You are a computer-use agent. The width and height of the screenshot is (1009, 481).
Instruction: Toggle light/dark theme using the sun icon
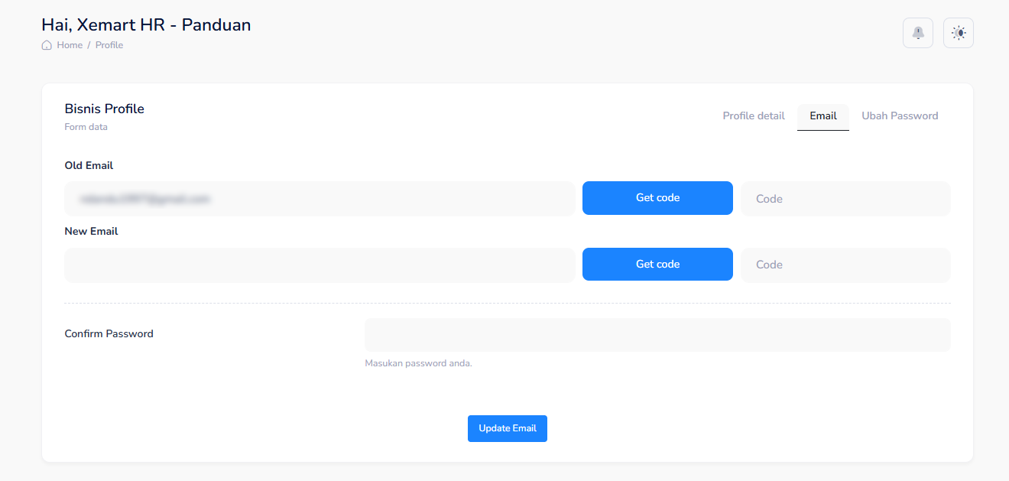(958, 33)
